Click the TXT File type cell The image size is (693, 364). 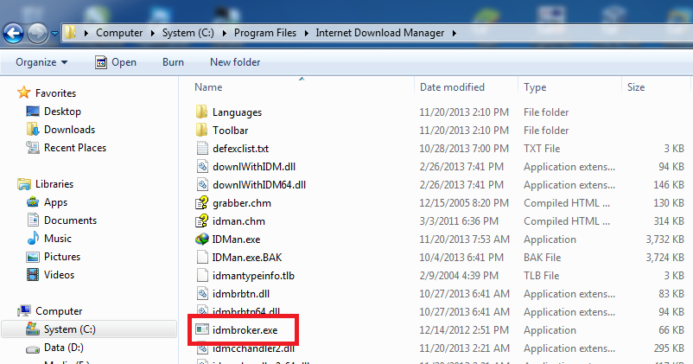click(x=542, y=149)
